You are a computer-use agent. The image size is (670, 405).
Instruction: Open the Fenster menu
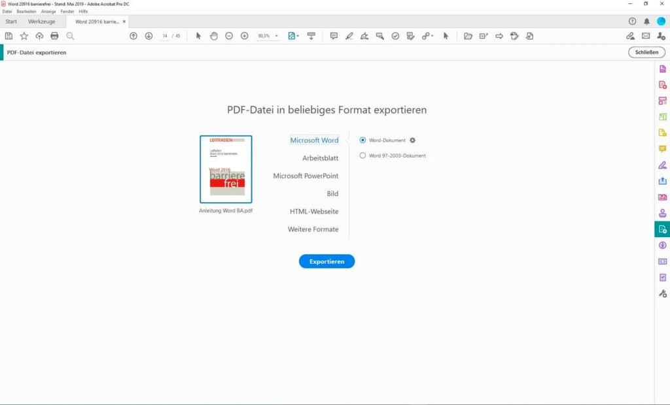[67, 12]
